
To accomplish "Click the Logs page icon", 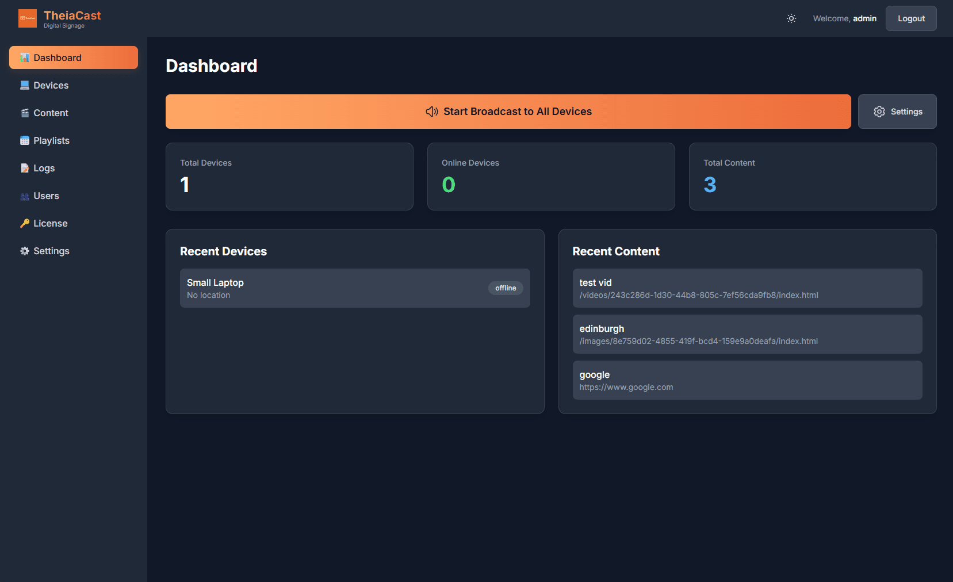I will 24,168.
